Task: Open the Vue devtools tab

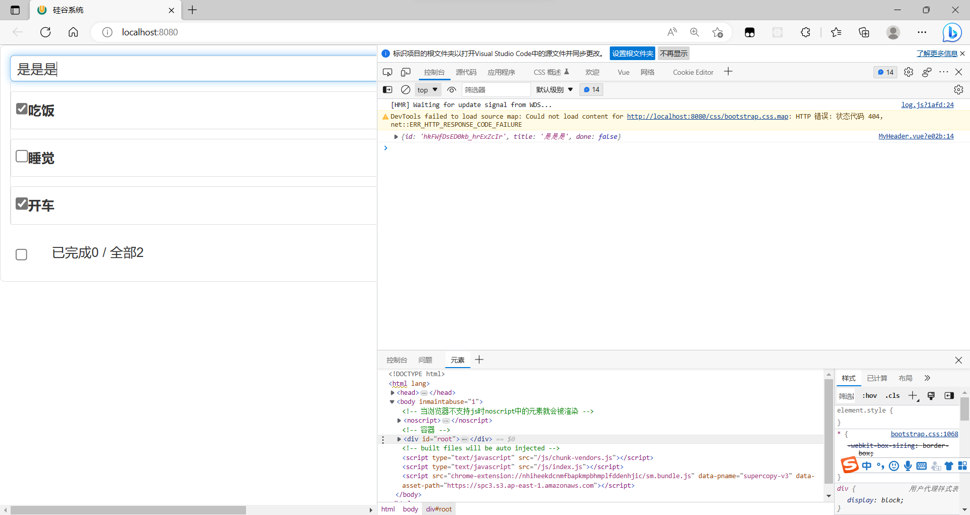Action: (623, 72)
